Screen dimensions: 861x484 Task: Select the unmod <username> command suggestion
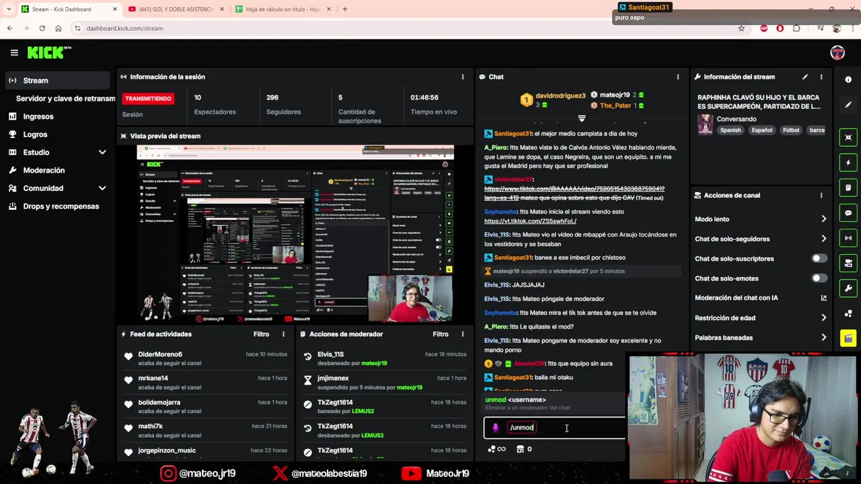pyautogui.click(x=554, y=403)
